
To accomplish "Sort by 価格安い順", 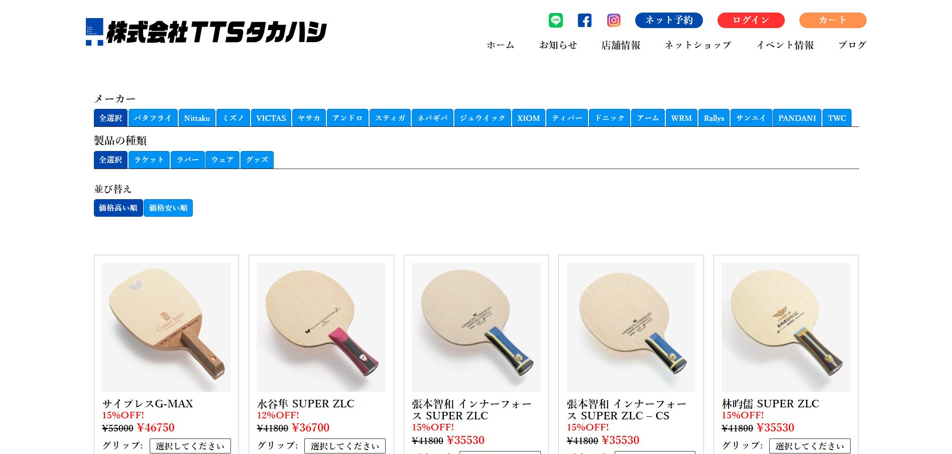I will tap(168, 208).
